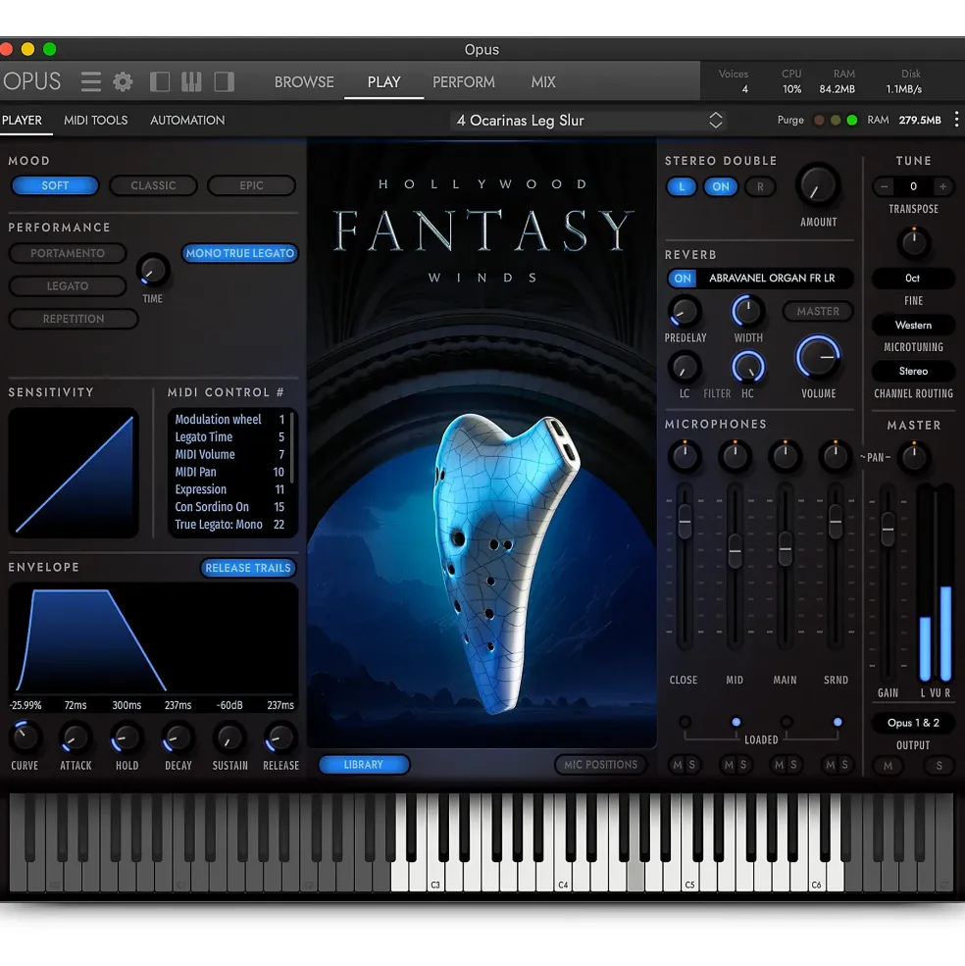This screenshot has height=966, width=965.
Task: Switch to the Browse tab
Action: click(x=304, y=82)
